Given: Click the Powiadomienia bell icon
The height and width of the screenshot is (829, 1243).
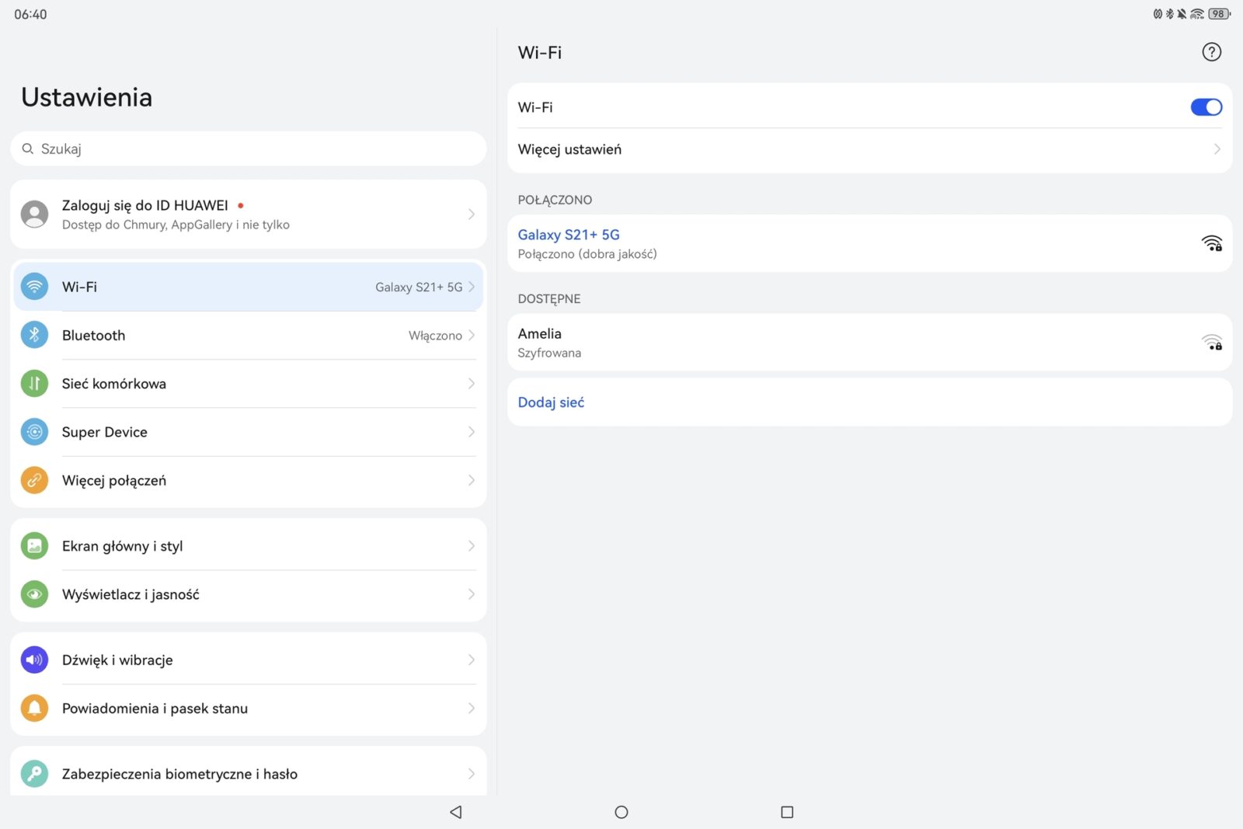Looking at the screenshot, I should pos(34,708).
